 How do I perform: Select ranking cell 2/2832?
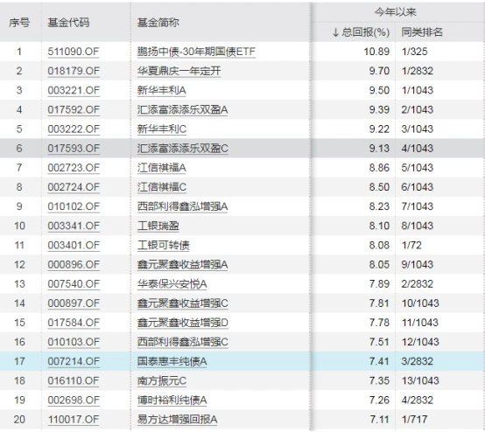[418, 284]
